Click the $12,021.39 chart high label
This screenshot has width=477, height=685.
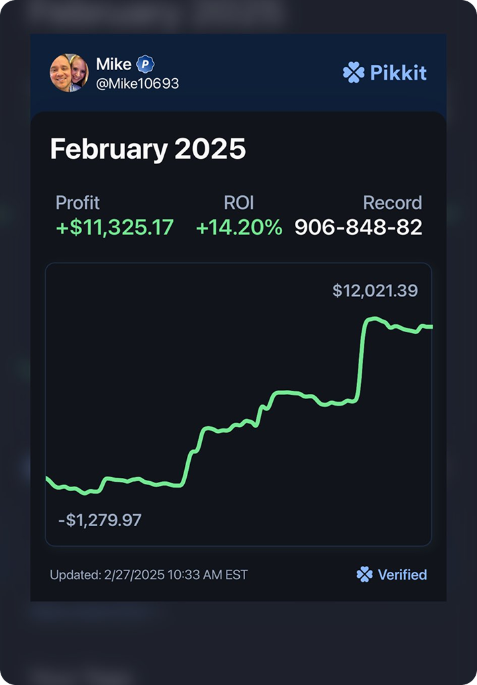[375, 291]
